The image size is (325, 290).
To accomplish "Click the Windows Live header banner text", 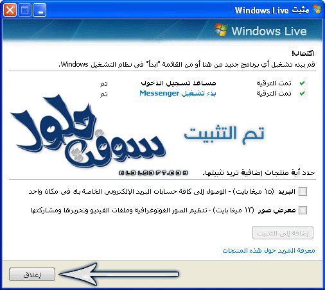I will tap(269, 31).
